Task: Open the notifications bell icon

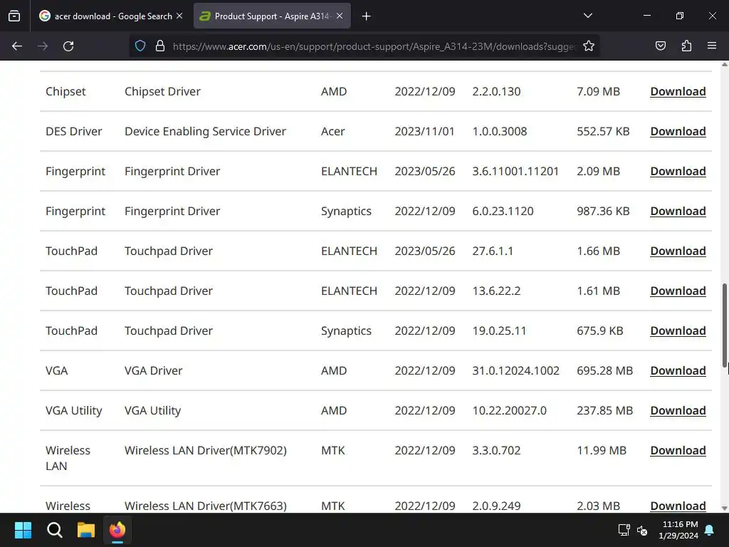Action: [x=710, y=530]
